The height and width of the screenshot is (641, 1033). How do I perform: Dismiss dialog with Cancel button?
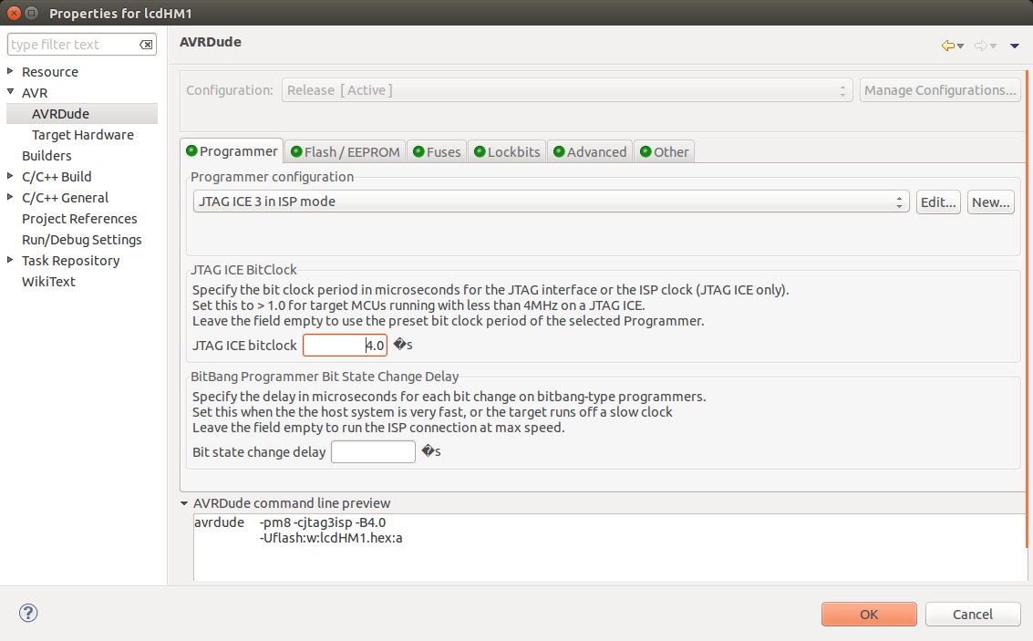tap(973, 614)
